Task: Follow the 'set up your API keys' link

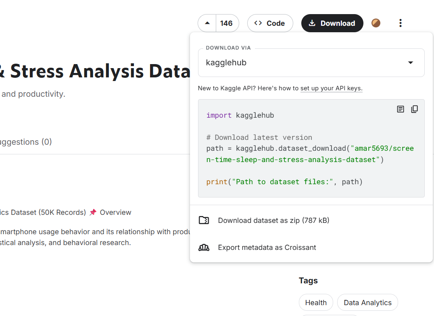Action: tap(331, 88)
